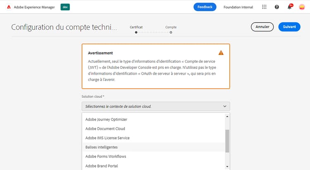This screenshot has width=310, height=170.
Task: Open the solution switcher grid icon
Action: [264, 7]
